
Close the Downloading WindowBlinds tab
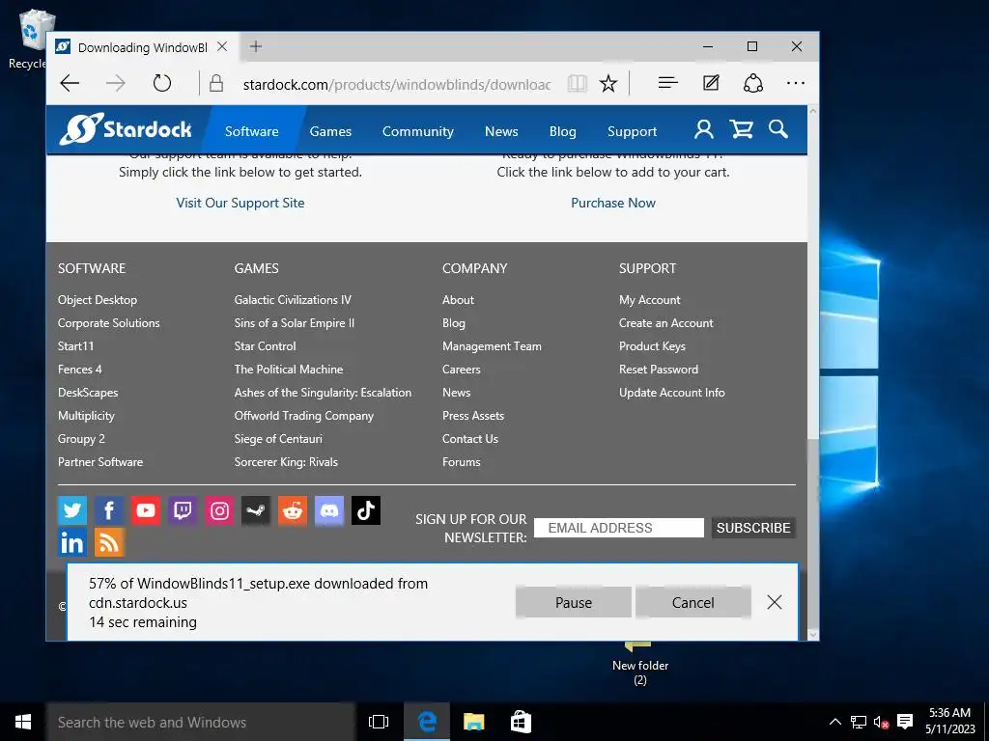pos(222,46)
